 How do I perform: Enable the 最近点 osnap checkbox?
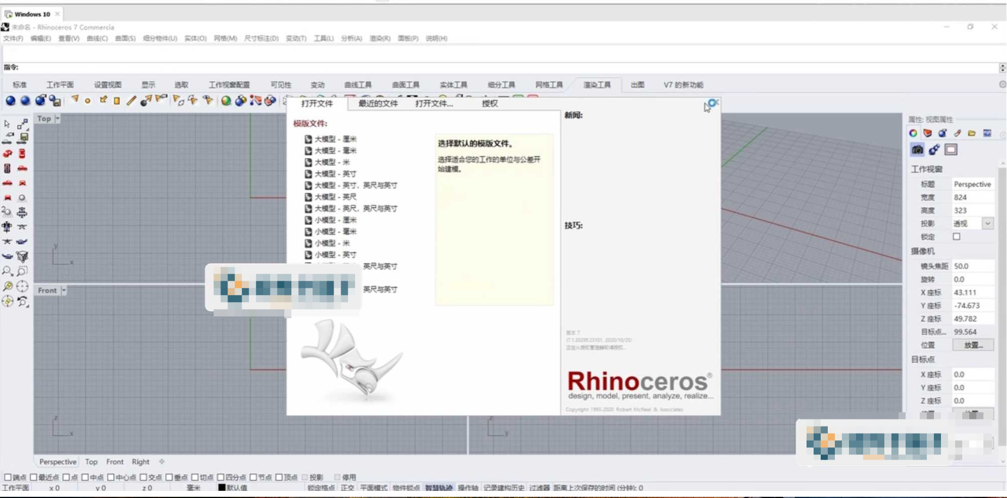(34, 477)
